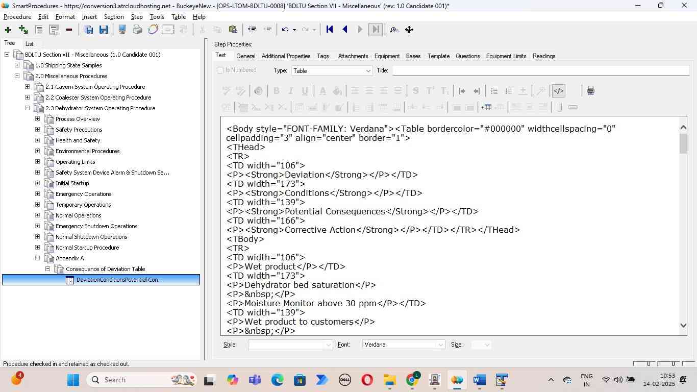Image resolution: width=697 pixels, height=392 pixels.
Task: Click the Title input field
Action: (540, 70)
